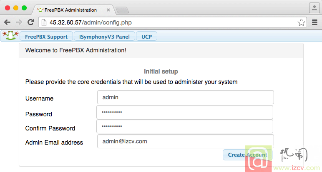The height and width of the screenshot is (172, 322).
Task: Focus the Confirm Password field
Action: tap(185, 126)
